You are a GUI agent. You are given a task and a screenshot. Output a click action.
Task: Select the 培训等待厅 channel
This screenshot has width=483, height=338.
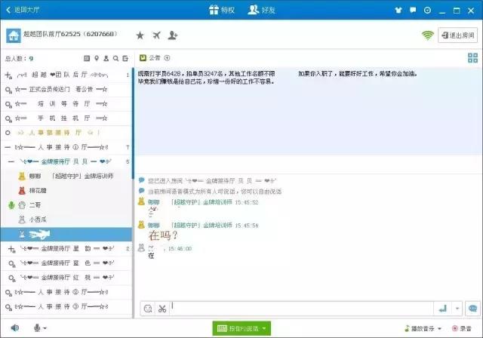coord(66,104)
